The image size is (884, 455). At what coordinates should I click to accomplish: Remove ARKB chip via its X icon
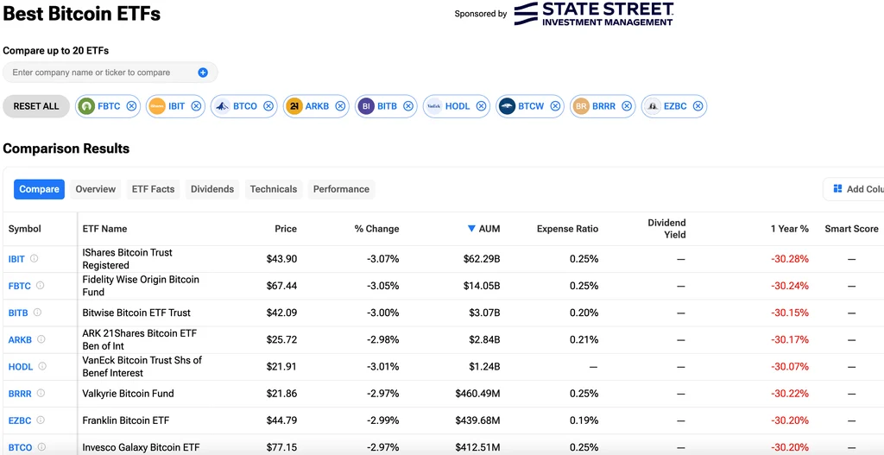click(340, 106)
